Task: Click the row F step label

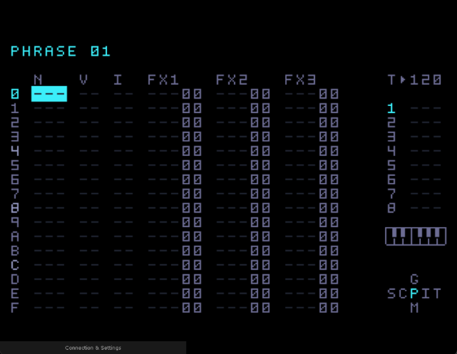Action: pos(15,308)
